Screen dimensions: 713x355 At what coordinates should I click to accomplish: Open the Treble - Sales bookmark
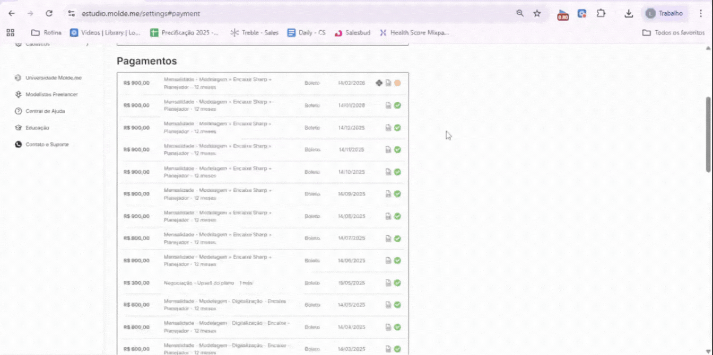tap(254, 32)
